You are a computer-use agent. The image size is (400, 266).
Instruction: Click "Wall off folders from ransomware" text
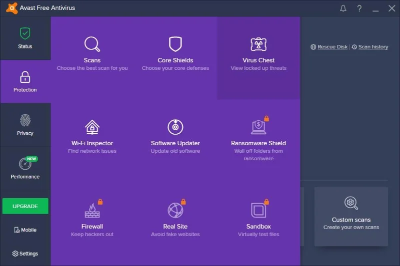(258, 155)
